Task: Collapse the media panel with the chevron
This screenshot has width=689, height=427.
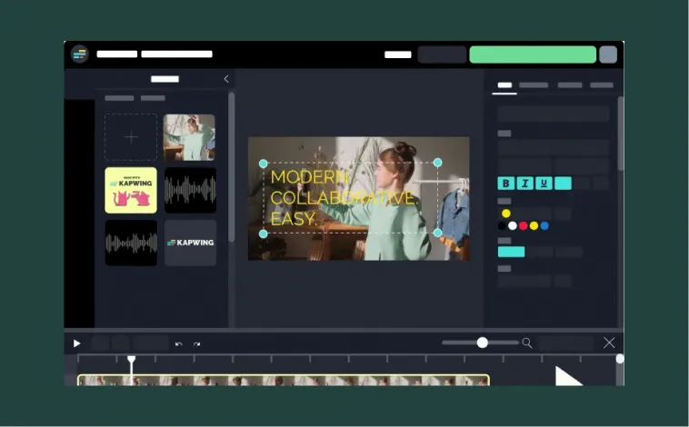Action: click(226, 79)
